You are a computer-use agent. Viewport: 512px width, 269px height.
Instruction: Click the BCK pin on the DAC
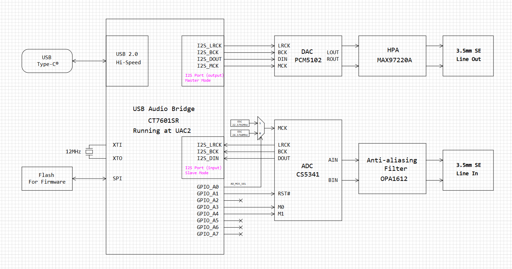point(282,52)
